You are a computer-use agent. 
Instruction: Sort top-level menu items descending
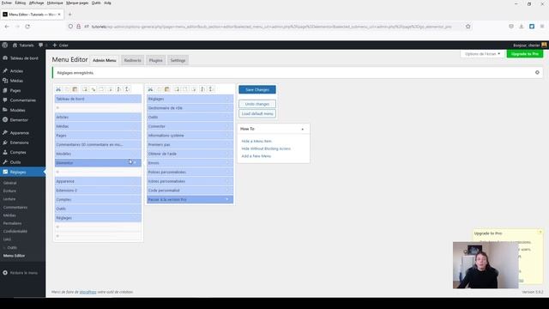click(128, 89)
